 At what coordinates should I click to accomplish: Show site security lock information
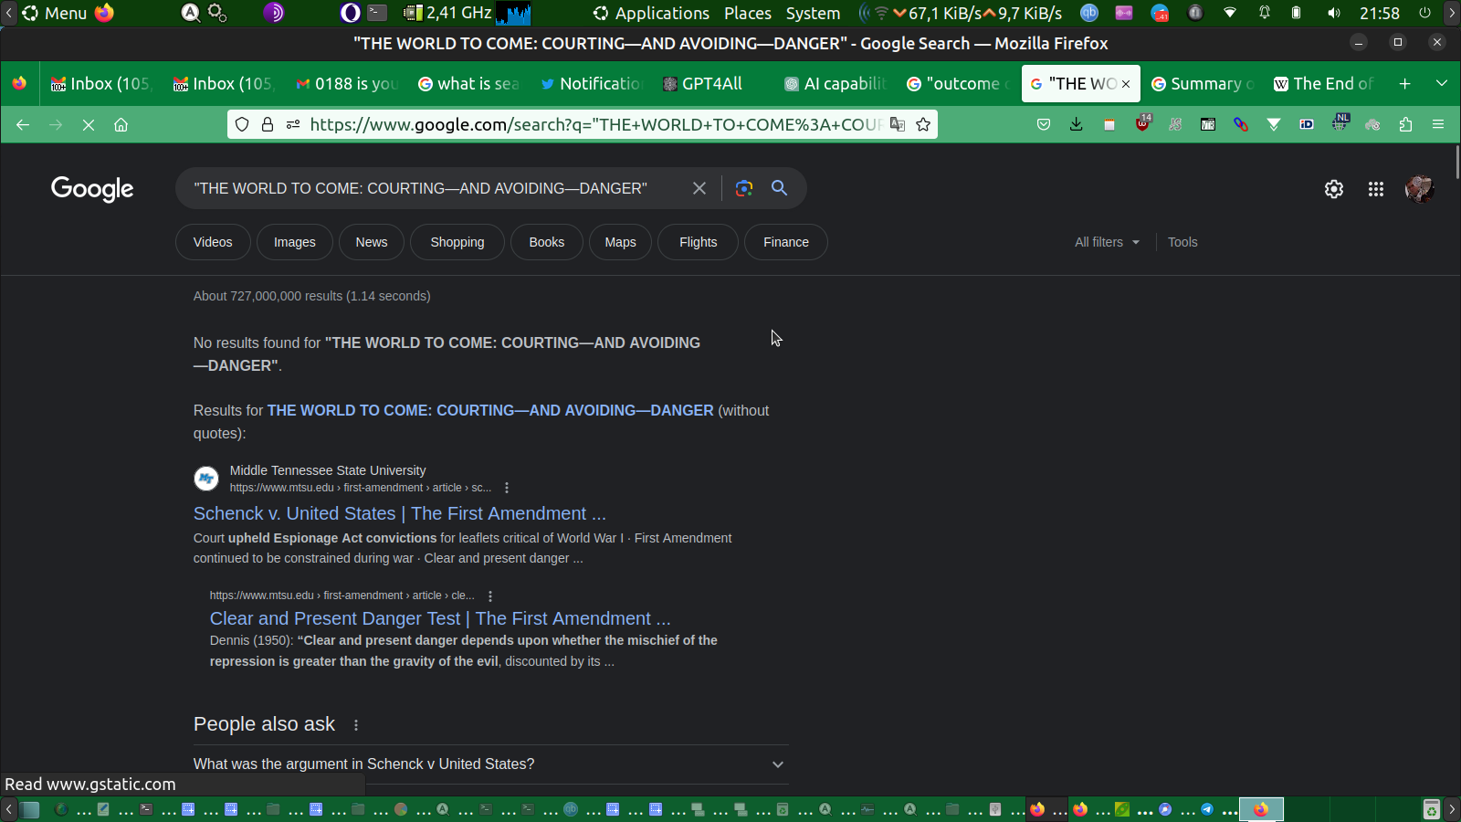268,124
